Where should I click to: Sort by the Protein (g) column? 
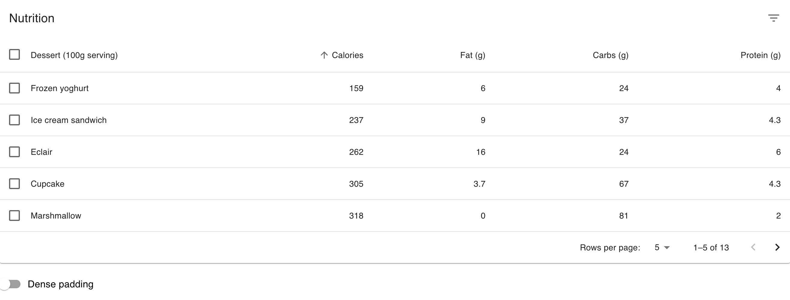click(760, 55)
